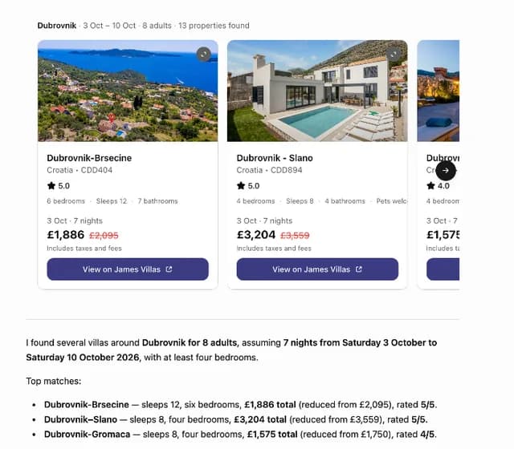The height and width of the screenshot is (449, 514).
Task: Advance carousel with the right arrow button
Action: click(446, 171)
